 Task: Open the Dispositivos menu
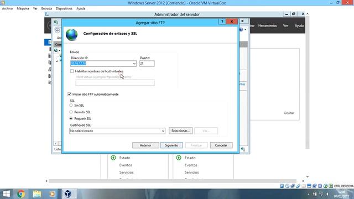tap(64, 9)
